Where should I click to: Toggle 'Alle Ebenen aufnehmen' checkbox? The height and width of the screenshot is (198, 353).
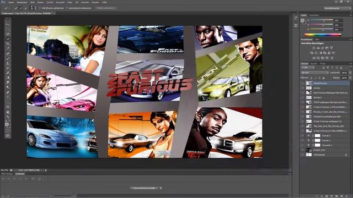(x=40, y=8)
